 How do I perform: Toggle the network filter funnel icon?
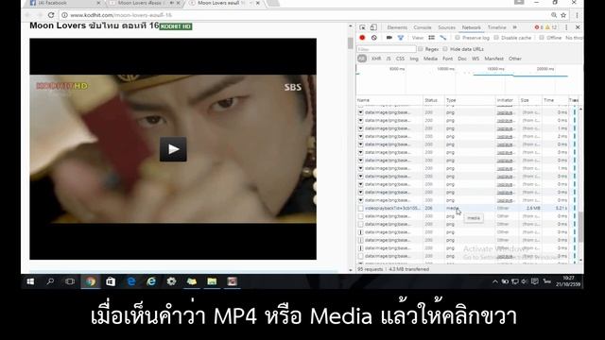click(x=401, y=38)
